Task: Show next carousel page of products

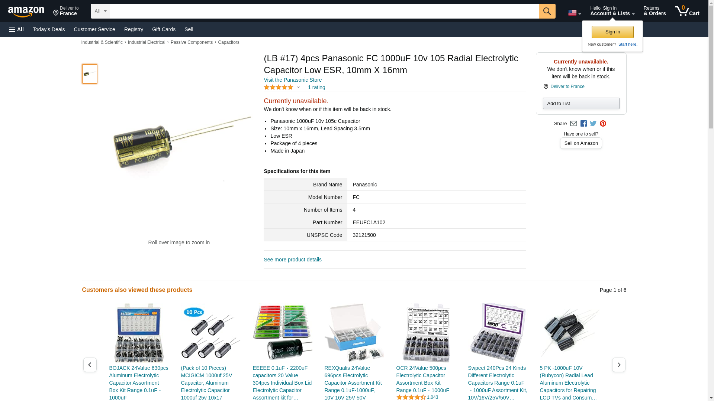Action: [618, 365]
